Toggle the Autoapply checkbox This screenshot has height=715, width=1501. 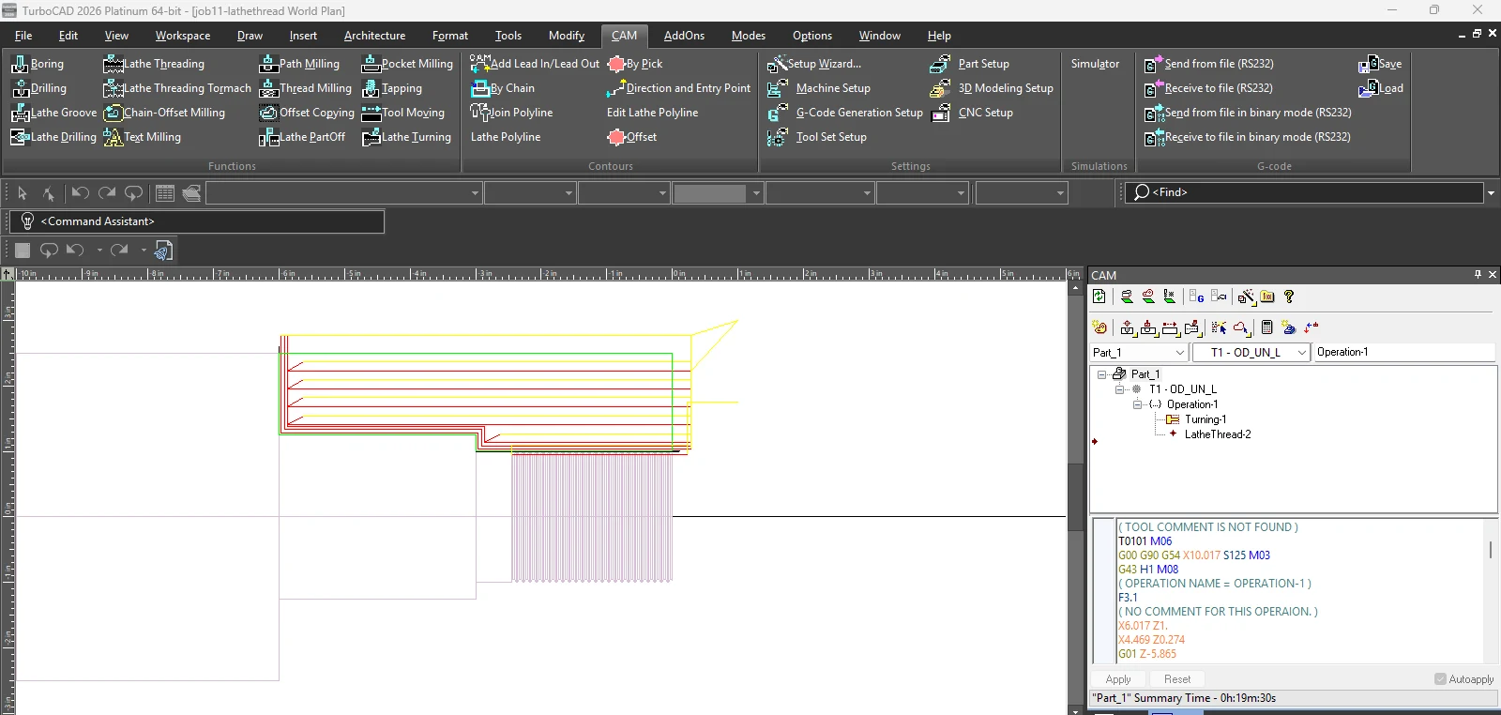[x=1440, y=679]
